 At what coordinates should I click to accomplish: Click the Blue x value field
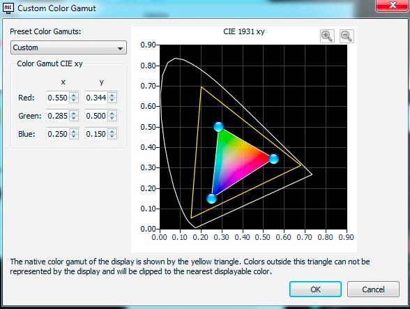58,134
